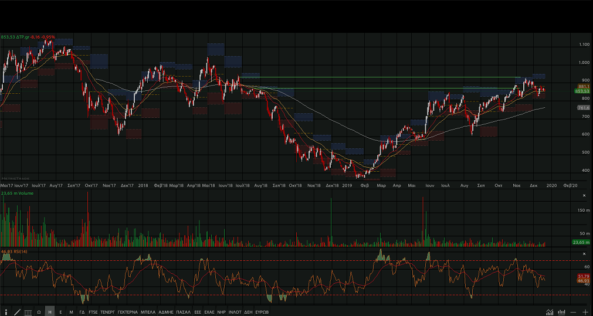Switch to monthly Μ timeframe
This screenshot has height=316, width=593.
[x=71, y=312]
